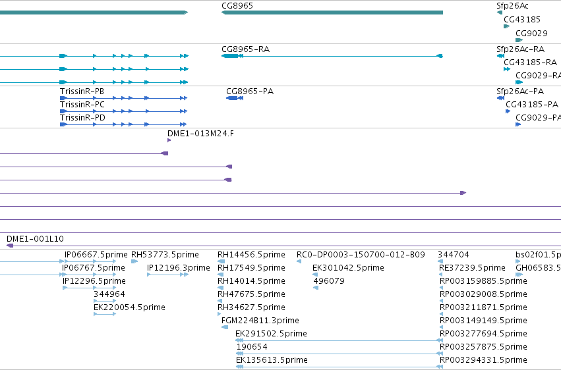Screen dimensions: 561x370
Task: Click the RP003211871.5prime EST label
Action: tap(483, 307)
